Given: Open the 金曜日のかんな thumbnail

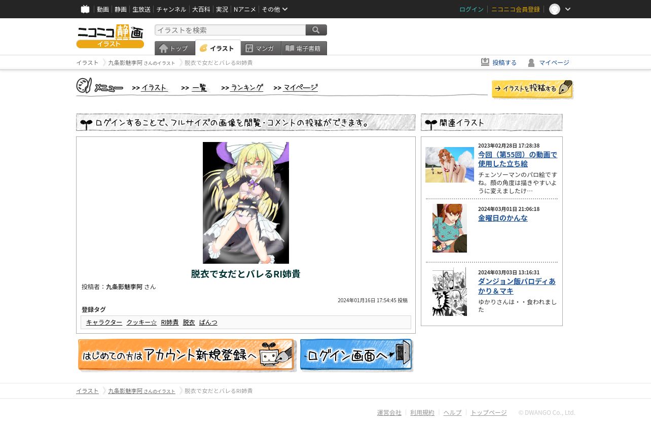Looking at the screenshot, I should (450, 228).
